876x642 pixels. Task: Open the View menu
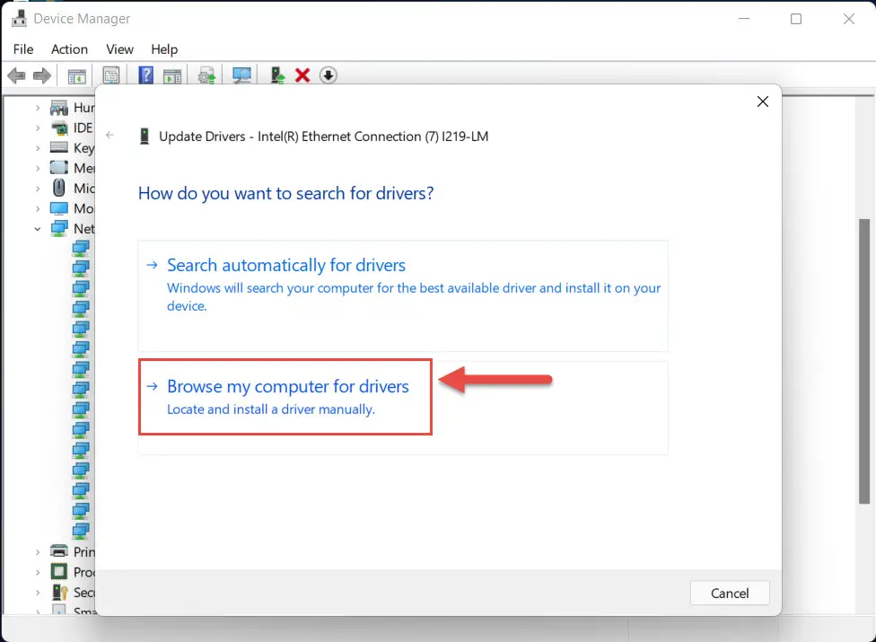tap(120, 49)
